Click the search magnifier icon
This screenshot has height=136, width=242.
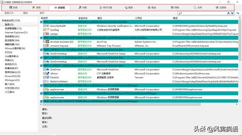180,13
